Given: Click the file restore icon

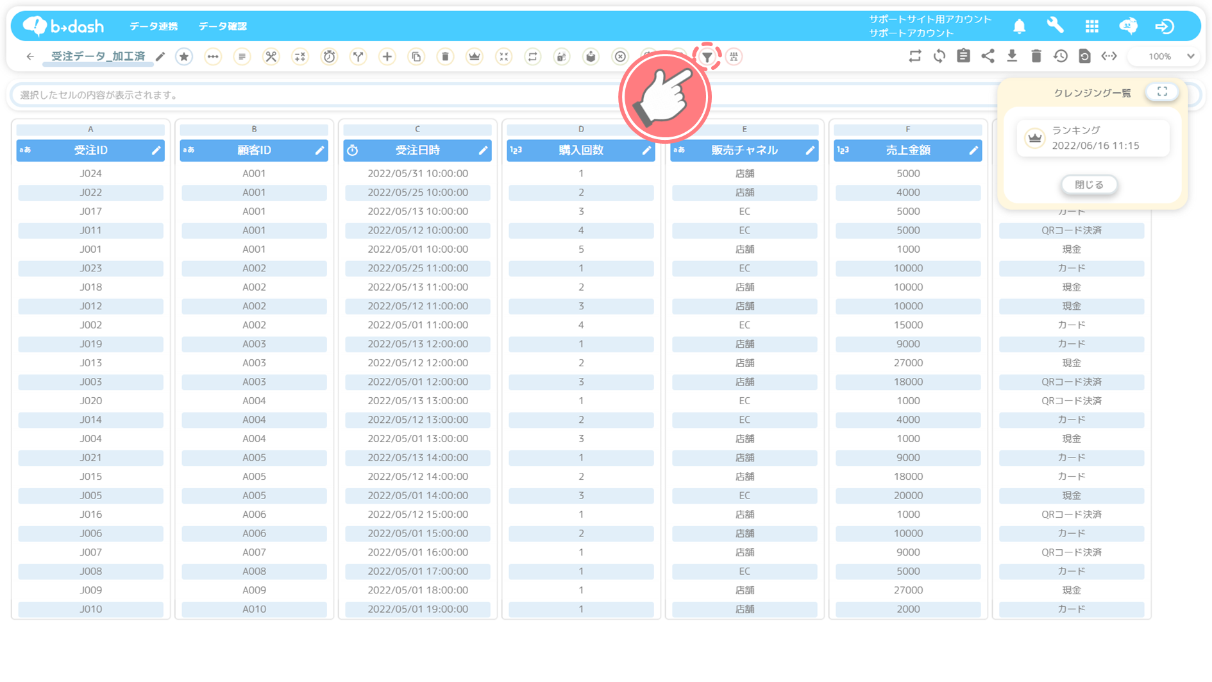Looking at the screenshot, I should [x=1084, y=56].
